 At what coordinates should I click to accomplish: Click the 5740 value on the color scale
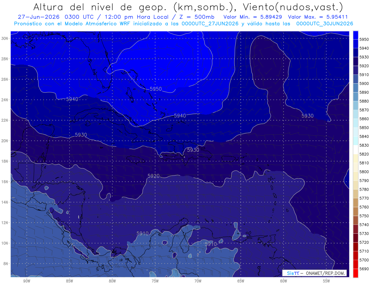click(x=364, y=225)
